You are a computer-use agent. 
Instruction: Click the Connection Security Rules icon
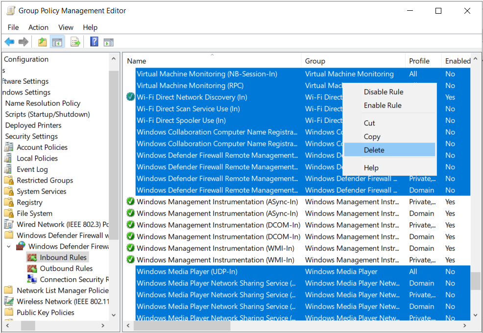click(x=32, y=280)
